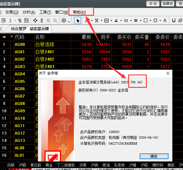
Task: Switch to the 综合管理 tab
Action: click(x=19, y=29)
